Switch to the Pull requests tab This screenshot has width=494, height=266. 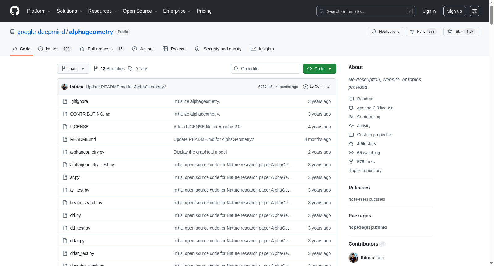(x=102, y=49)
